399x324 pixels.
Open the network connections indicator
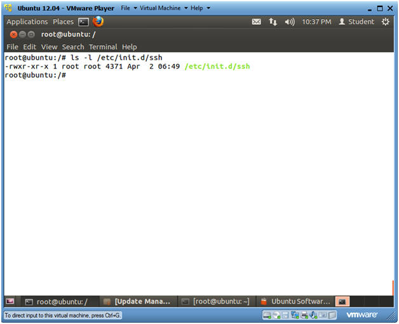point(273,22)
